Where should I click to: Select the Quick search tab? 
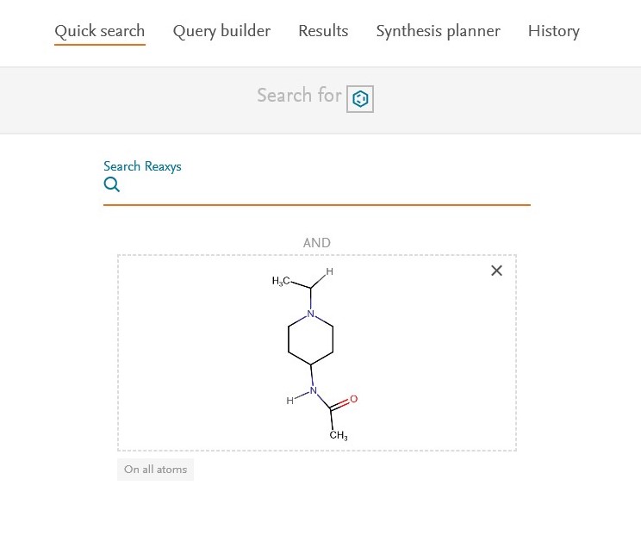point(99,32)
